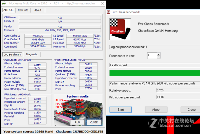
Task: Close the Nuclearus Multi Core window
Action: tap(102, 4)
